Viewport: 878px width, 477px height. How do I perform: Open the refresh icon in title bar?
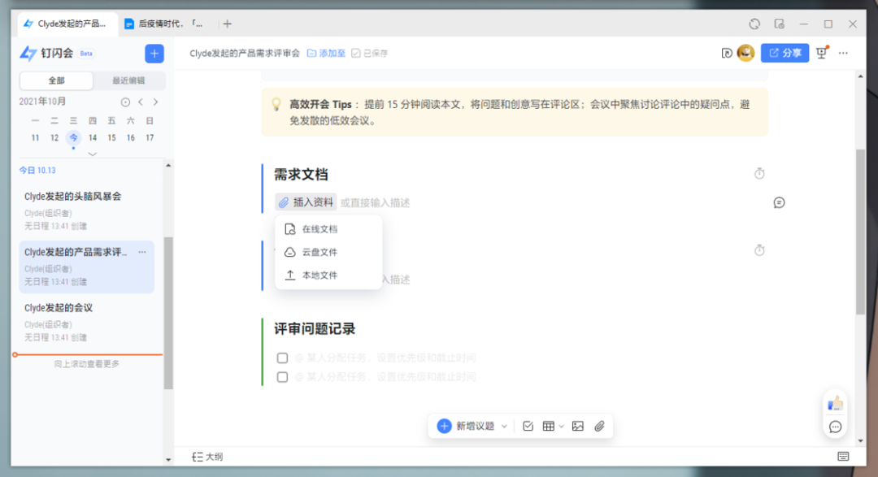pyautogui.click(x=754, y=24)
